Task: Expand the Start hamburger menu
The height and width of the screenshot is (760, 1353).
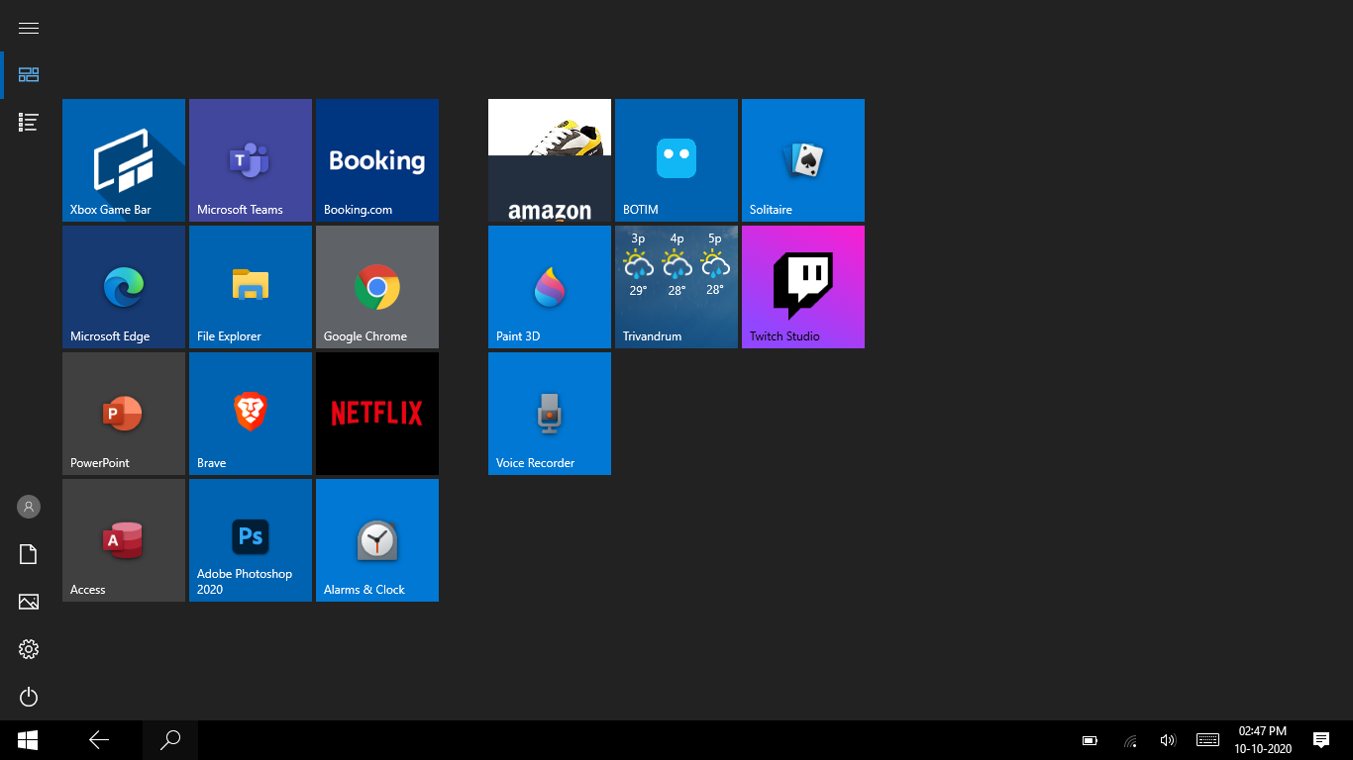Action: 29,28
